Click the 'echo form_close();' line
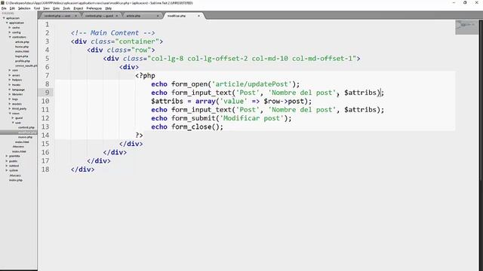Viewport: 483px width, 271px height. click(x=187, y=127)
